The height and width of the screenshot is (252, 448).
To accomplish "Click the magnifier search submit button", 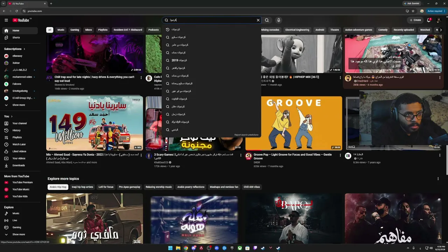I will pos(267,20).
